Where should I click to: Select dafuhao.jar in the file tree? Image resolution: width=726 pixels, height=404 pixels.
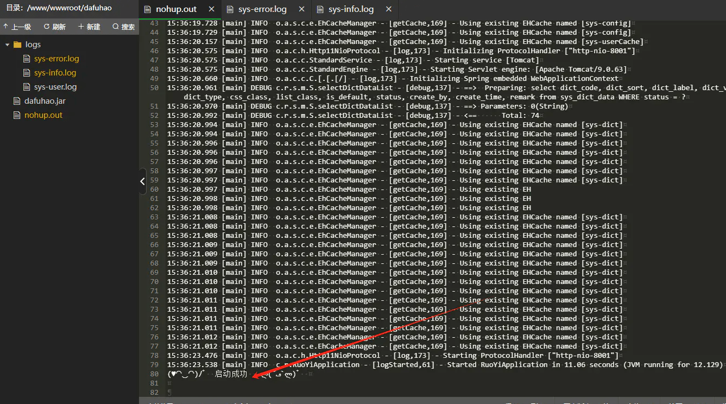45,101
